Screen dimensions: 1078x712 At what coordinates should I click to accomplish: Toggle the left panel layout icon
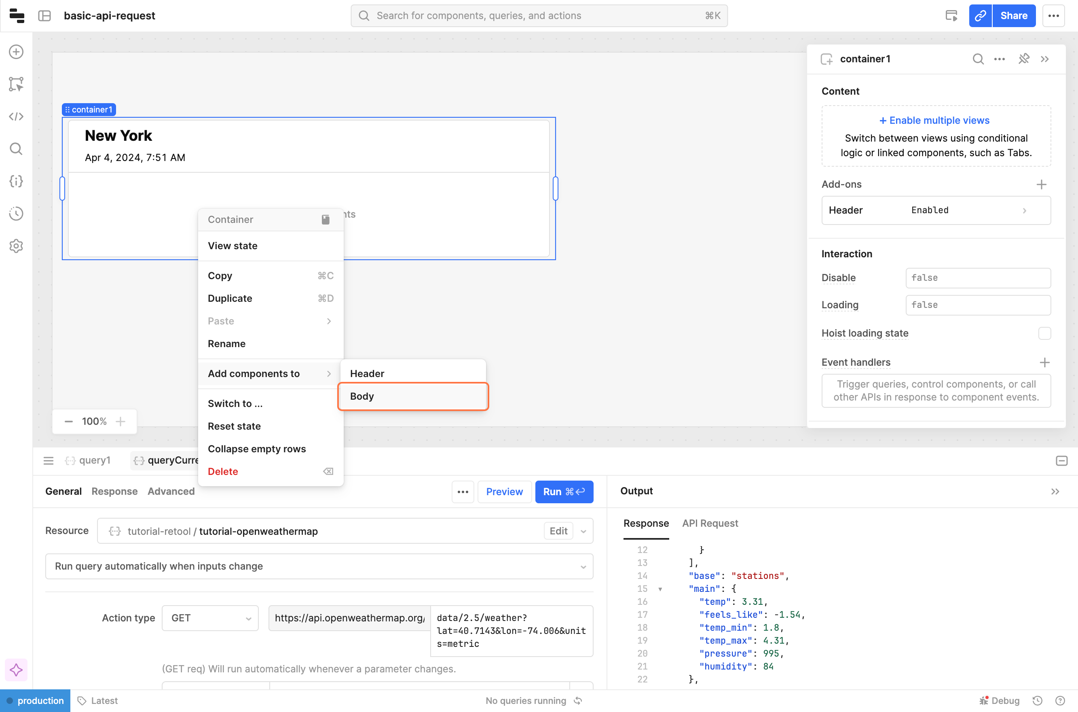point(44,16)
